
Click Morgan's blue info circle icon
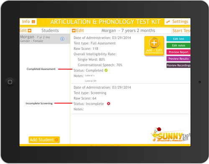(62, 39)
